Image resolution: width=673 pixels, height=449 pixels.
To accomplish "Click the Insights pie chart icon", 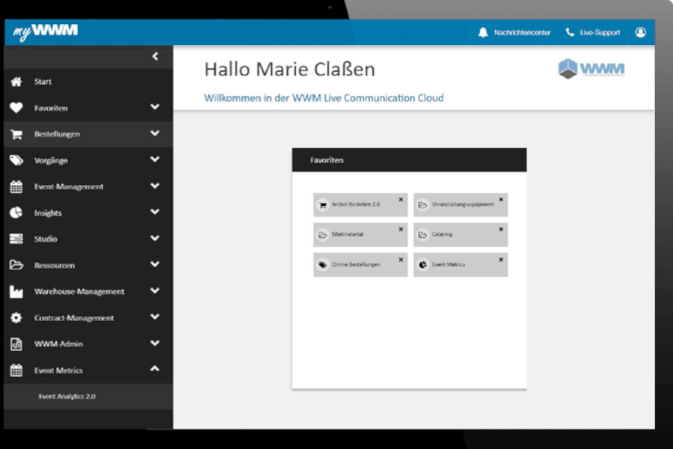I will [16, 213].
